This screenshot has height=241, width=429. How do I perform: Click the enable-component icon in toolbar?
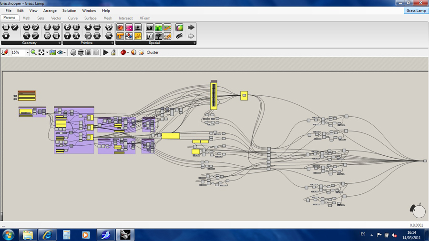click(x=88, y=52)
